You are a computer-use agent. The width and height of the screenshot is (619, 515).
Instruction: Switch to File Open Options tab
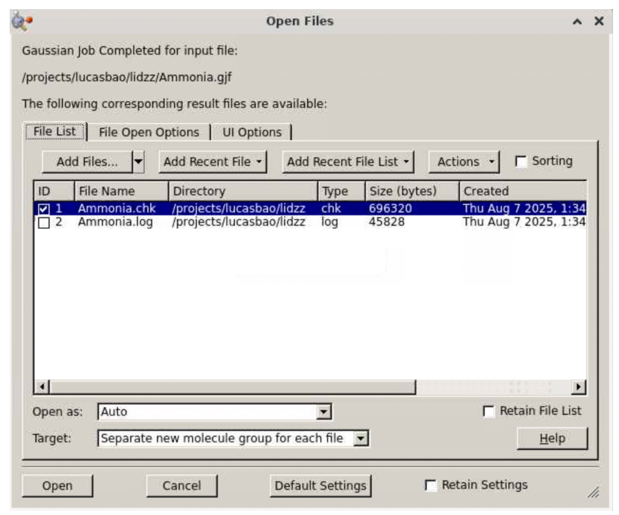pos(148,132)
